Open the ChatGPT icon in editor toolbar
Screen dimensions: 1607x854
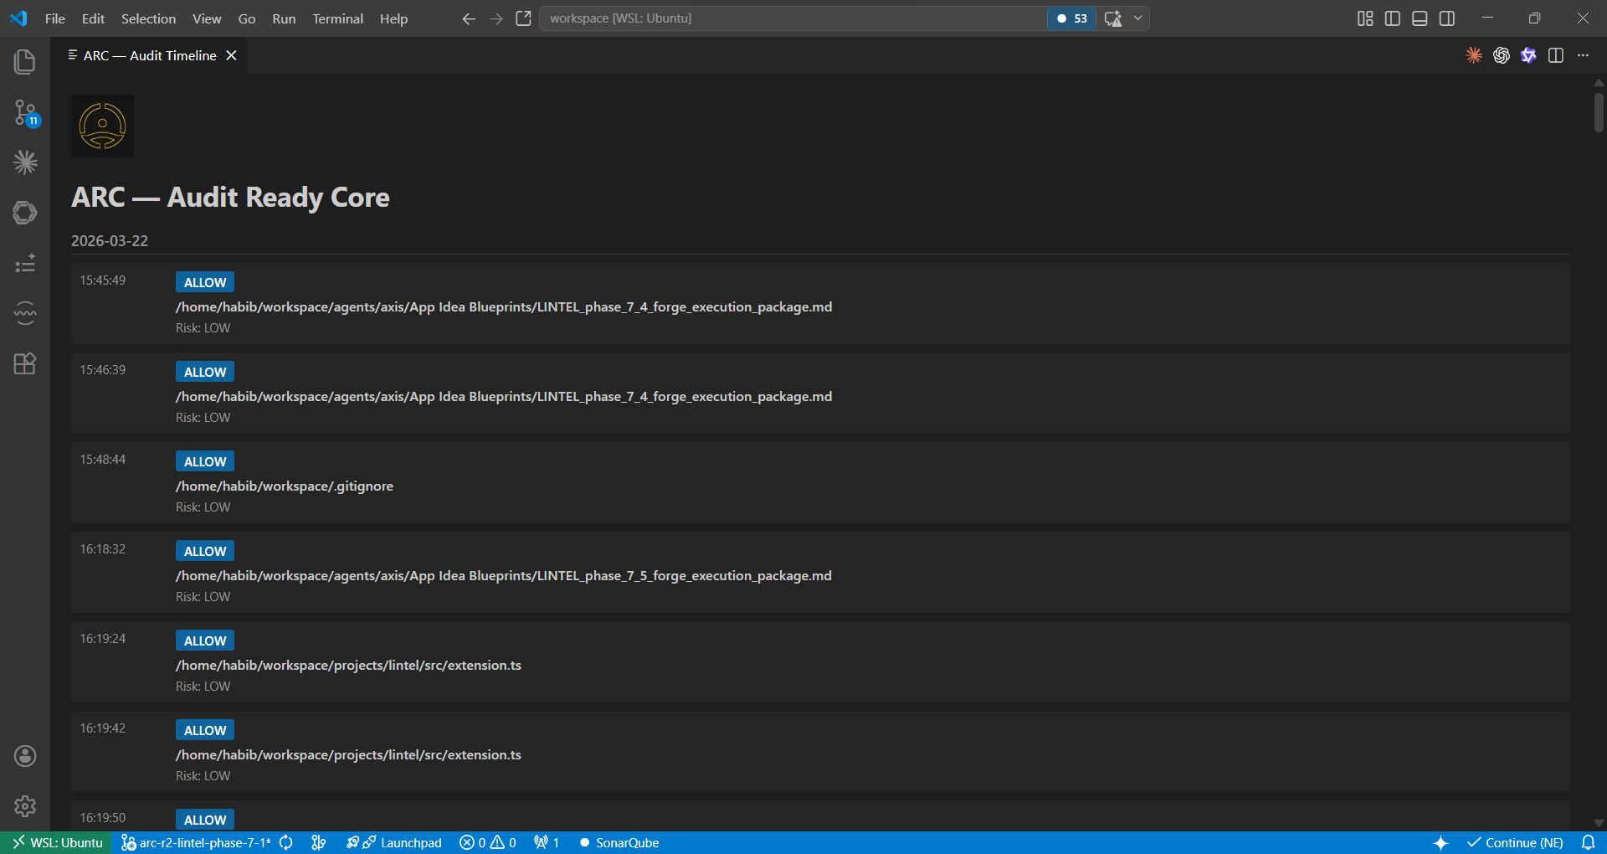(x=1501, y=55)
